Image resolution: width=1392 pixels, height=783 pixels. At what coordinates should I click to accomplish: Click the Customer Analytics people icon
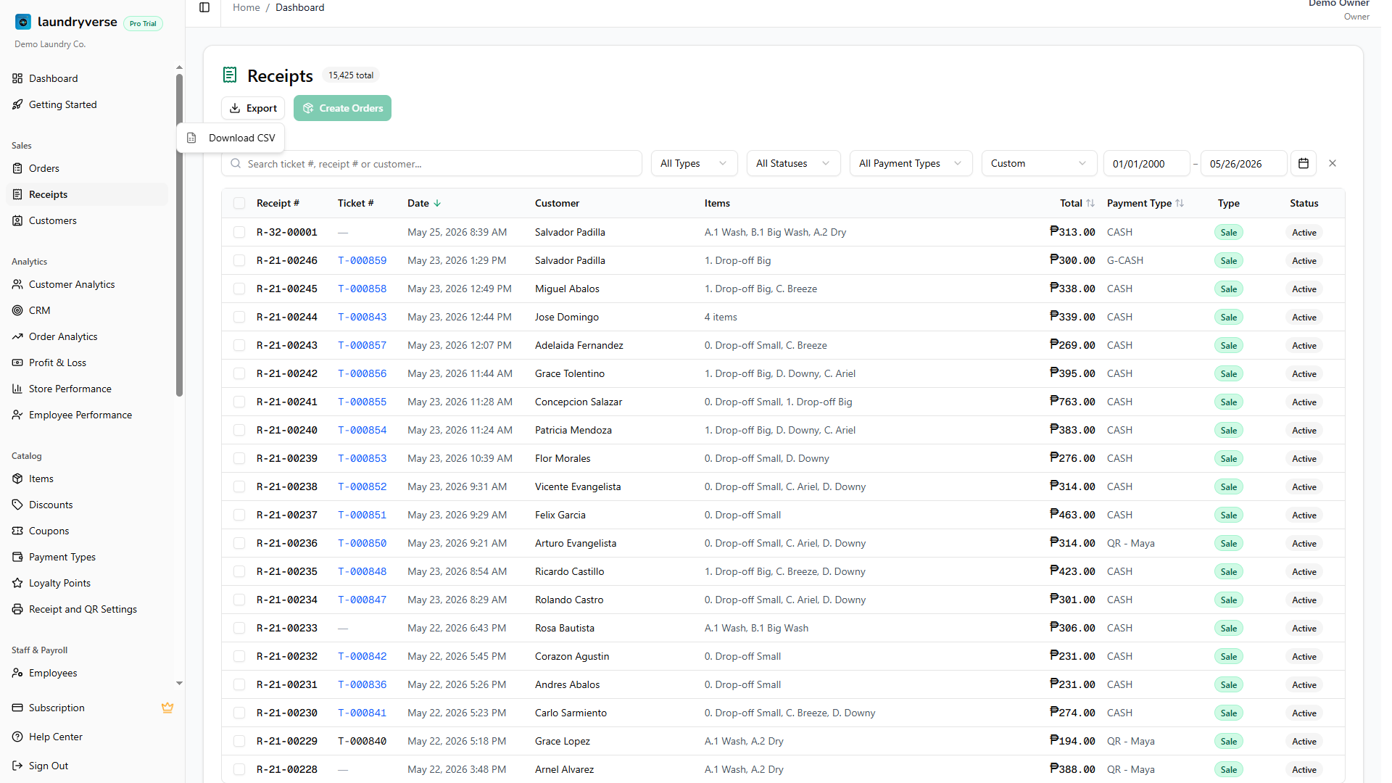pyautogui.click(x=17, y=284)
